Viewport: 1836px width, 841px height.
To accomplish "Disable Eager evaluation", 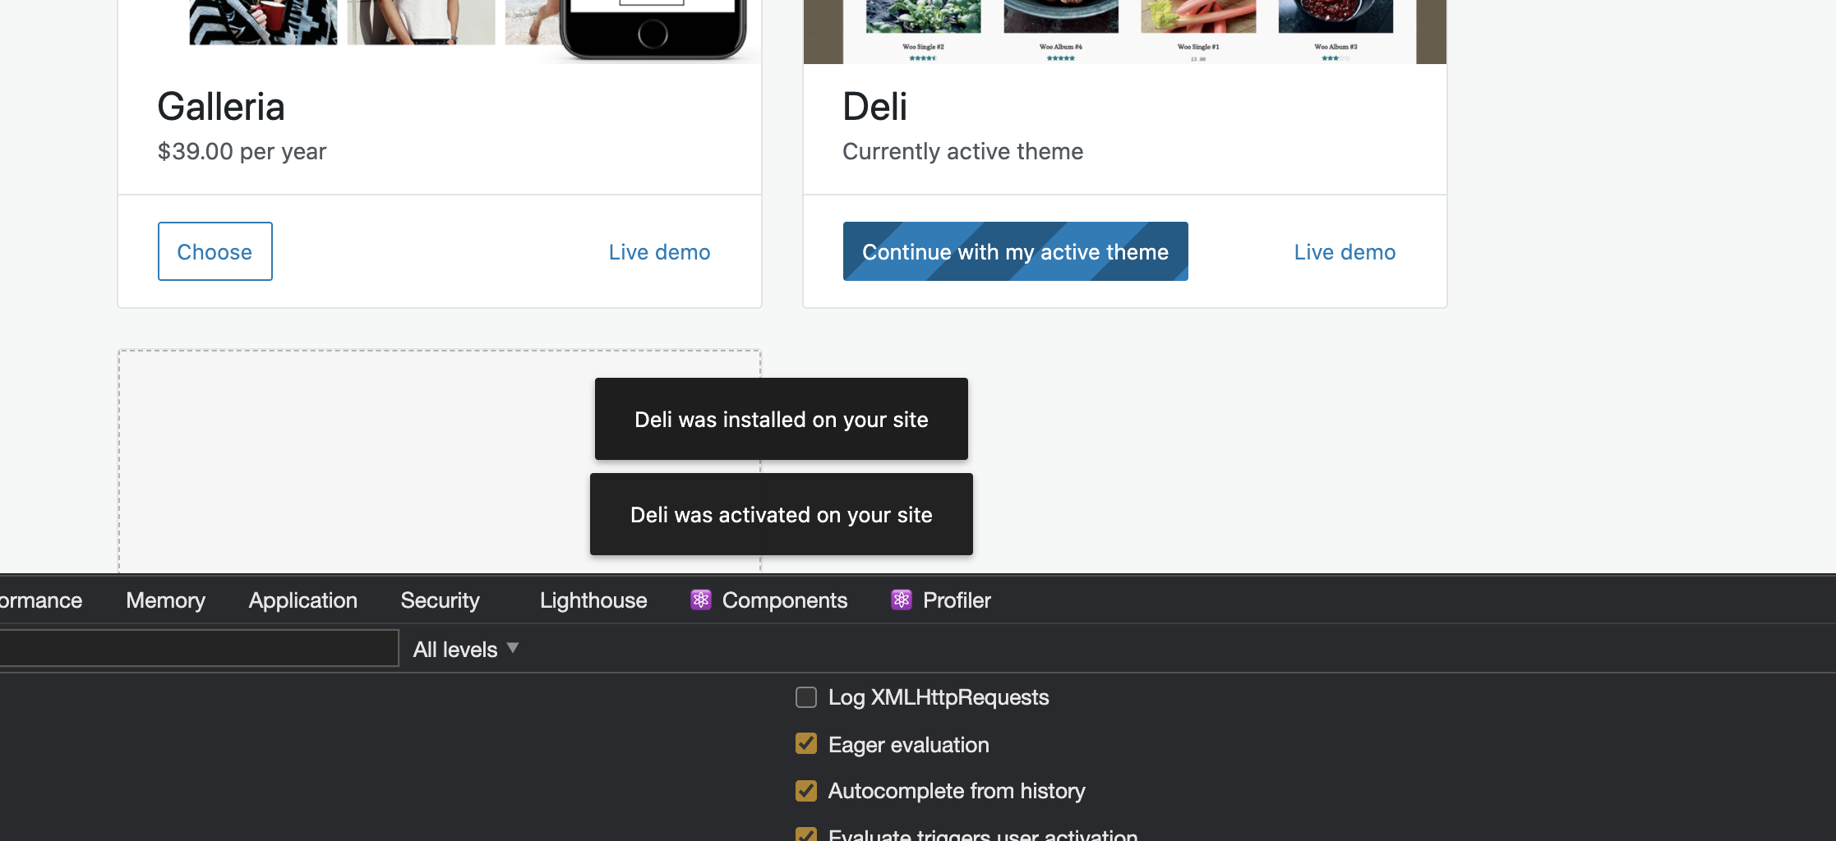I will 805,744.
